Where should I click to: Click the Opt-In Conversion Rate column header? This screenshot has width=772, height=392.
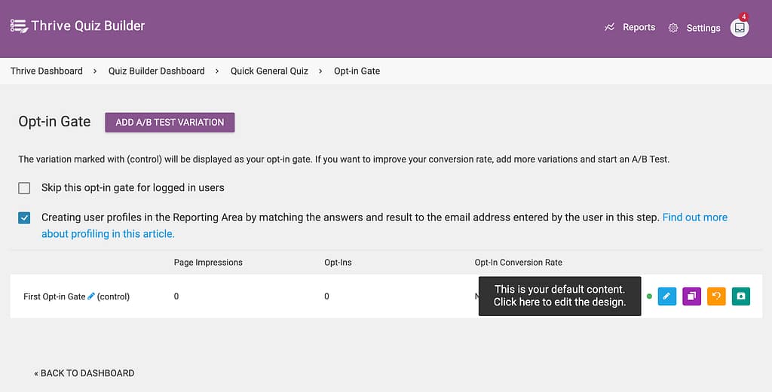click(519, 263)
